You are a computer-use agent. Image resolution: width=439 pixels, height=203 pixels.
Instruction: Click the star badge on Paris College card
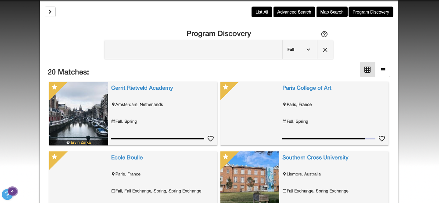[x=226, y=87]
